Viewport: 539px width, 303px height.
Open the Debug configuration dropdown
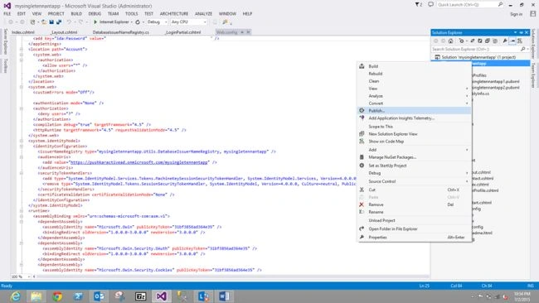tap(157, 22)
